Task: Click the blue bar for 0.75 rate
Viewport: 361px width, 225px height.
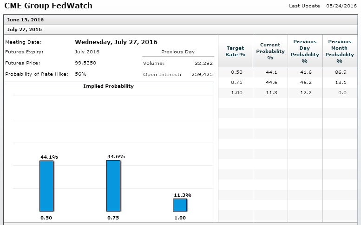Action: click(113, 186)
